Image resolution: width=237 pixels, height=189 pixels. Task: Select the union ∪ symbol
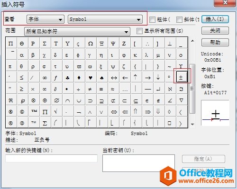point(79,100)
